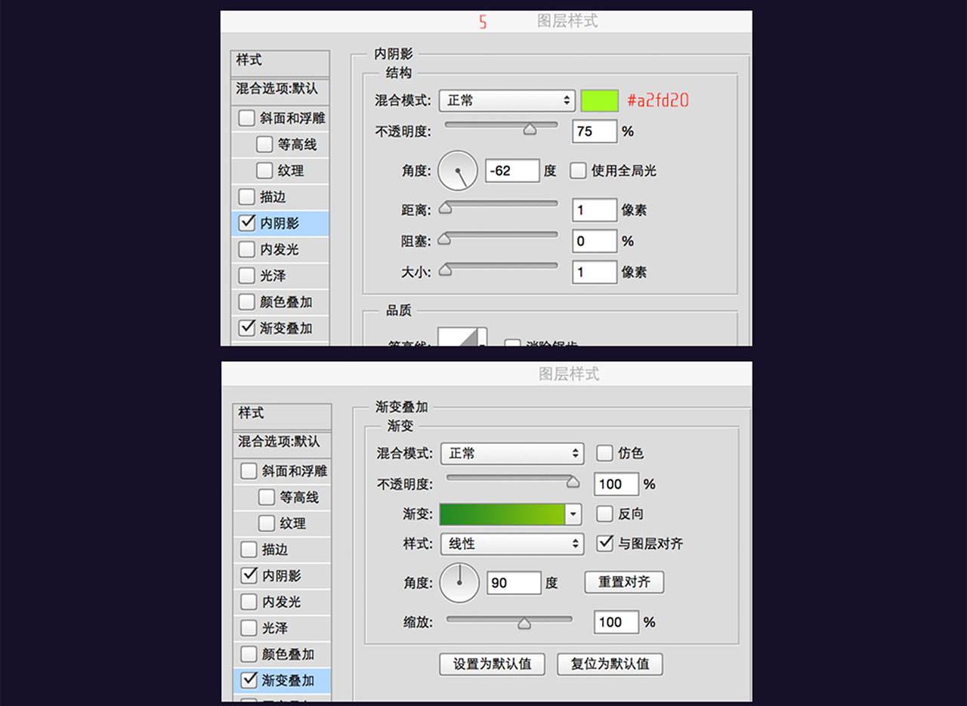
Task: Click 设置为默认值 button
Action: (493, 664)
